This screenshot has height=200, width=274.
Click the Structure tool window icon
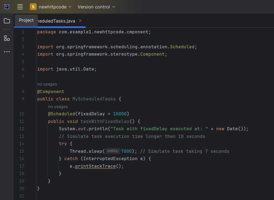coord(7,38)
